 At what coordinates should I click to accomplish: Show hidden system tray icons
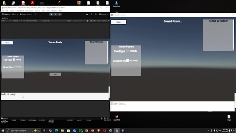208,131
